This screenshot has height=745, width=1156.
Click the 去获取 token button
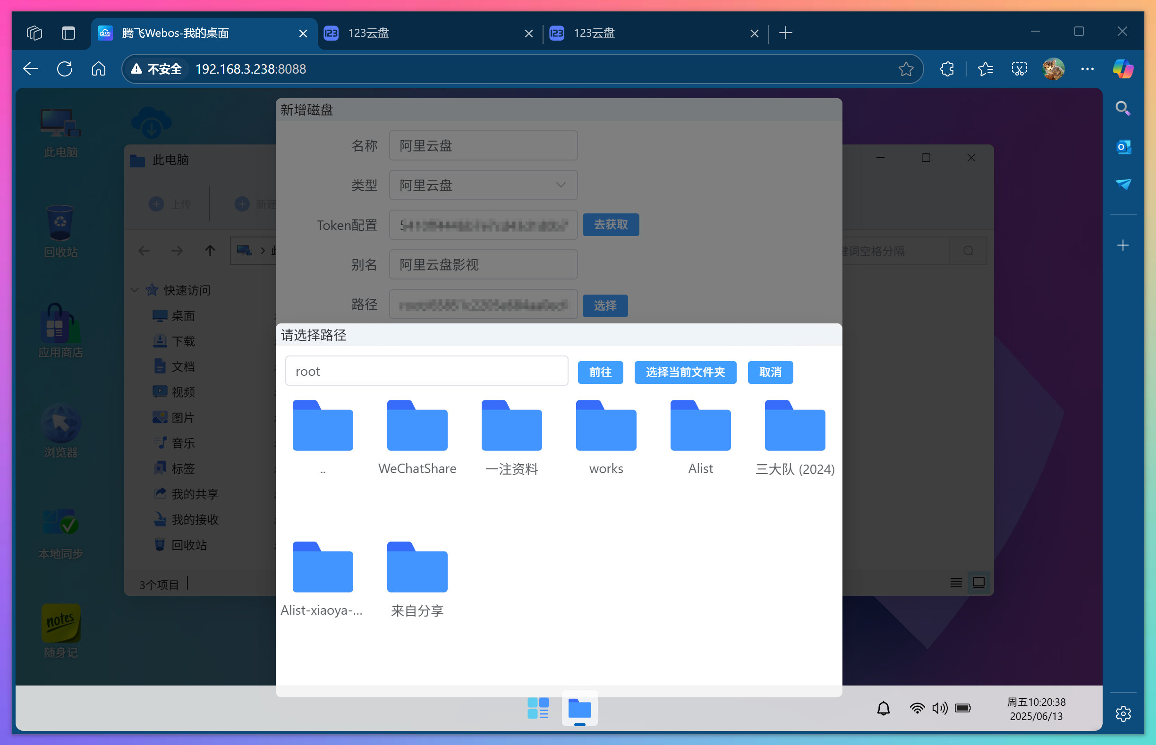point(611,224)
